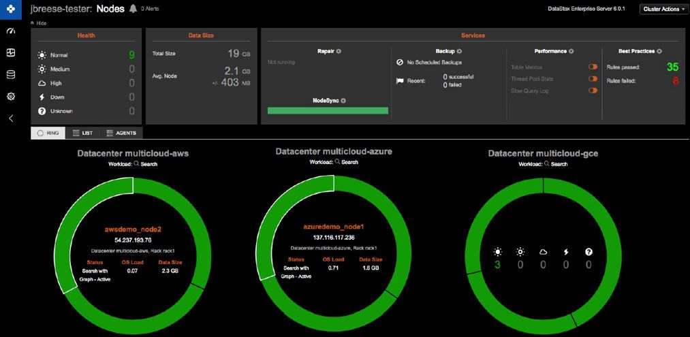Toggle the Slow Query Log switch
The width and height of the screenshot is (690, 337).
click(x=593, y=91)
